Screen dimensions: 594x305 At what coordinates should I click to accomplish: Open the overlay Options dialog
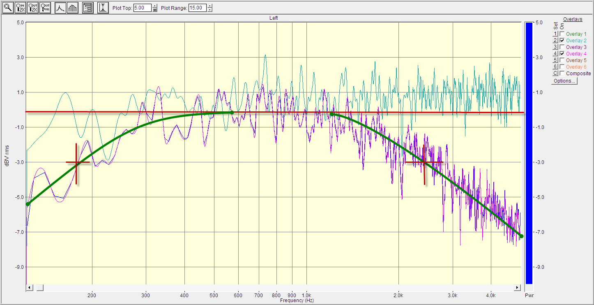click(x=564, y=81)
